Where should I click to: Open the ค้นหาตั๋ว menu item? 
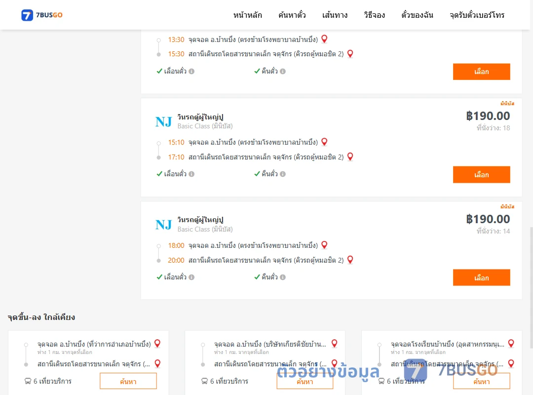coord(292,15)
